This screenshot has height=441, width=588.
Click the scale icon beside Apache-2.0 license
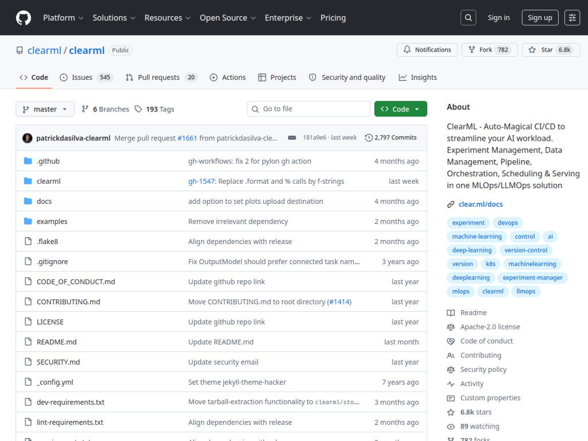[x=451, y=327]
